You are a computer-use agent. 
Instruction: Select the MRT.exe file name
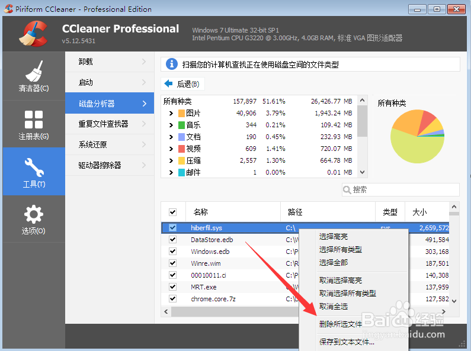[x=204, y=287]
